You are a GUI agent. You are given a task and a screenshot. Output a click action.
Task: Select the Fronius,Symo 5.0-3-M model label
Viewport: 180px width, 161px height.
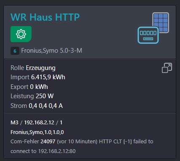[52, 51]
